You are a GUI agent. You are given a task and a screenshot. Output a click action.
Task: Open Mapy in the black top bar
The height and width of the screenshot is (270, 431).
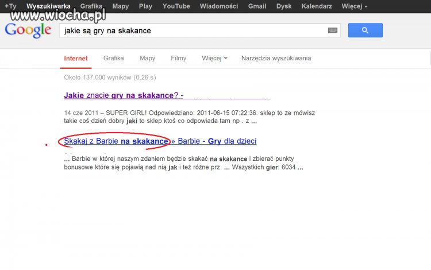pyautogui.click(x=121, y=6)
